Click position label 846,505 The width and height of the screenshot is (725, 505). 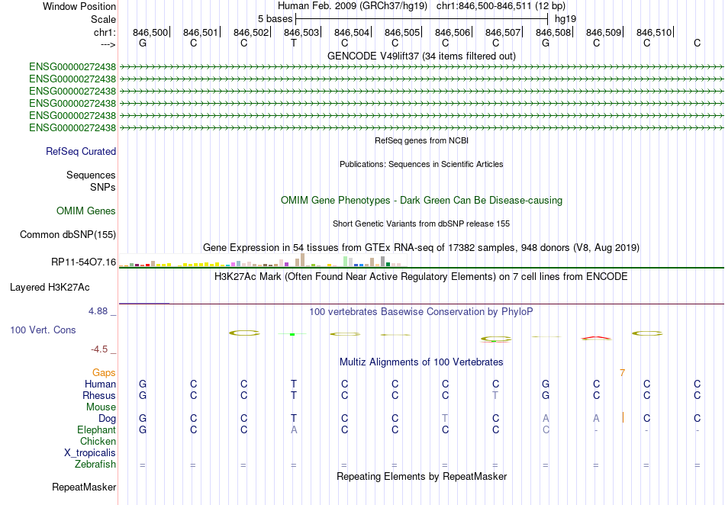coord(402,32)
